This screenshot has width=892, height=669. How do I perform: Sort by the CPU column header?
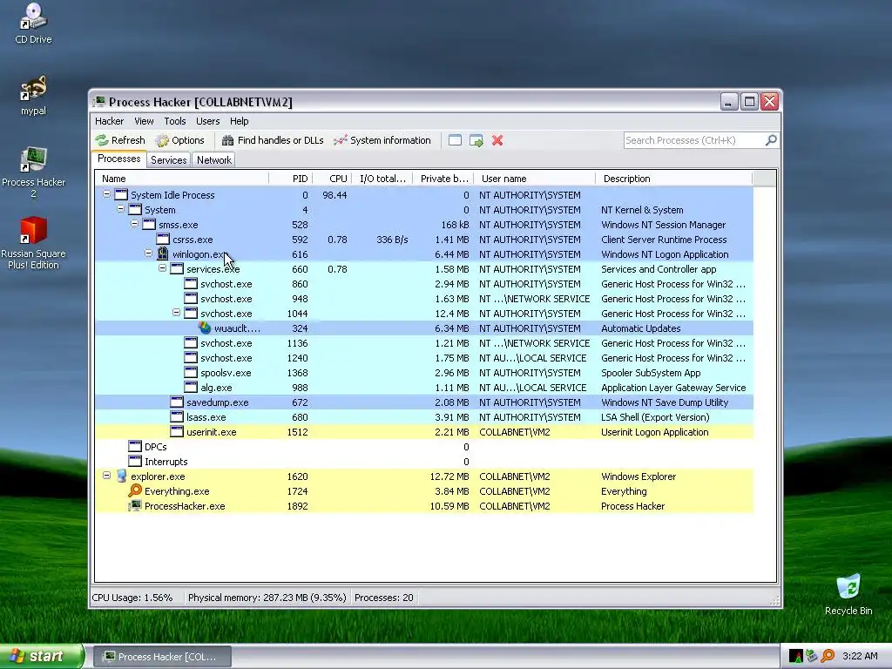coord(332,179)
